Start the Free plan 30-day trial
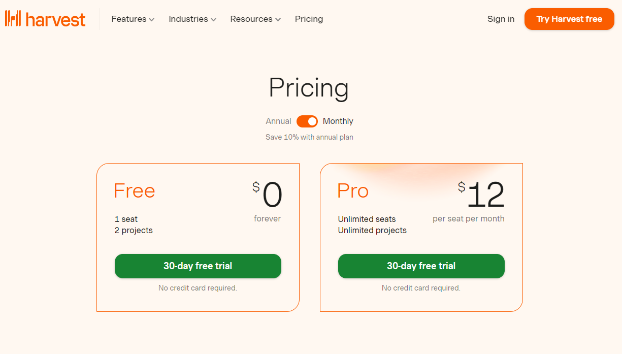This screenshot has width=622, height=354. pyautogui.click(x=198, y=266)
